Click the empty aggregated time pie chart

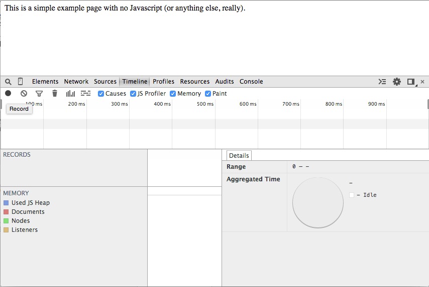(317, 203)
